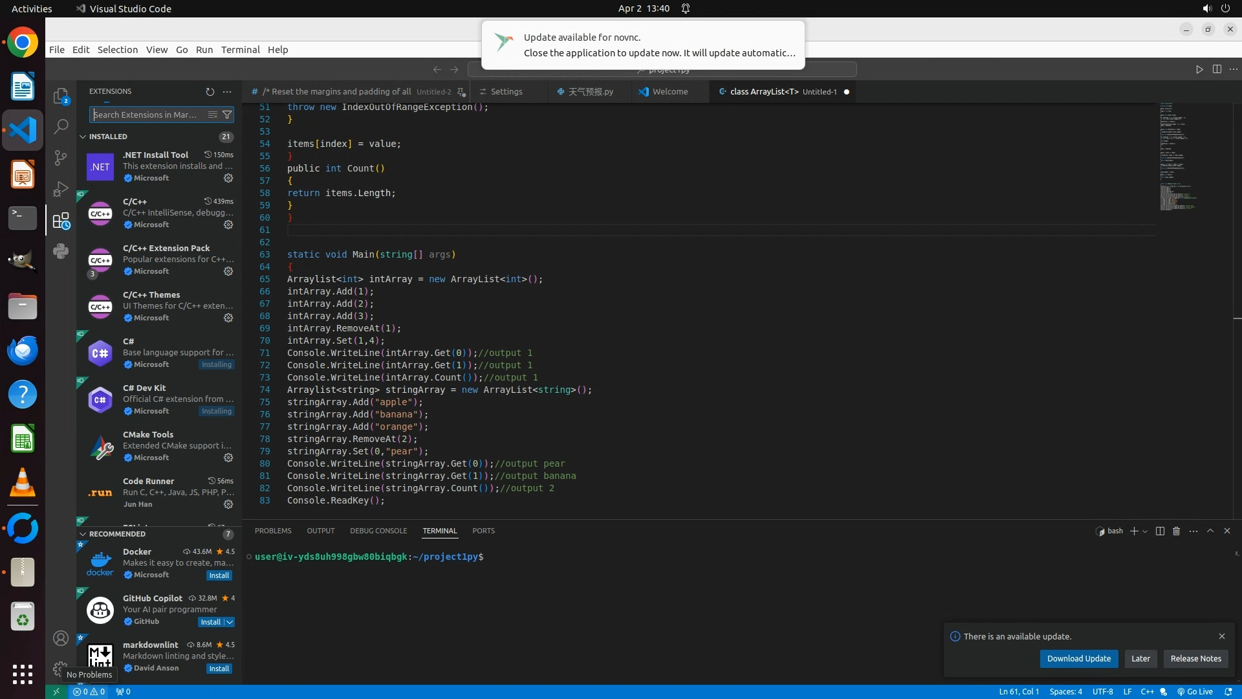Screen dimensions: 1242x699
Task: Toggle Go Live server in status bar
Action: click(x=1195, y=691)
